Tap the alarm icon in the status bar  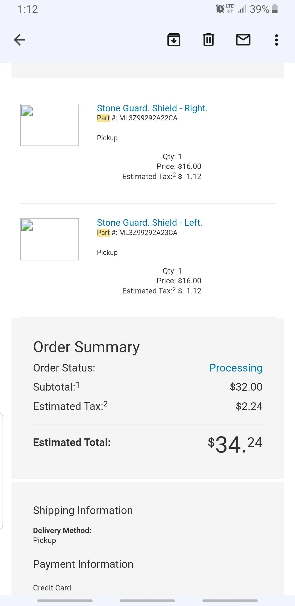[x=220, y=9]
